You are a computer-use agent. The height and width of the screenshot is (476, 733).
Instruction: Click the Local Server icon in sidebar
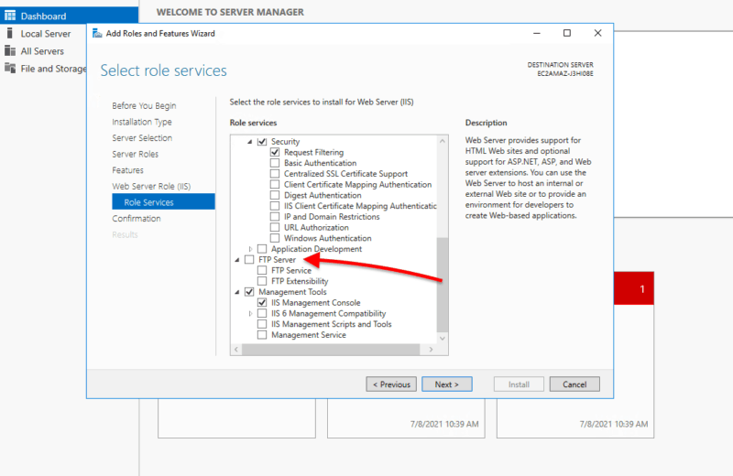[10, 34]
